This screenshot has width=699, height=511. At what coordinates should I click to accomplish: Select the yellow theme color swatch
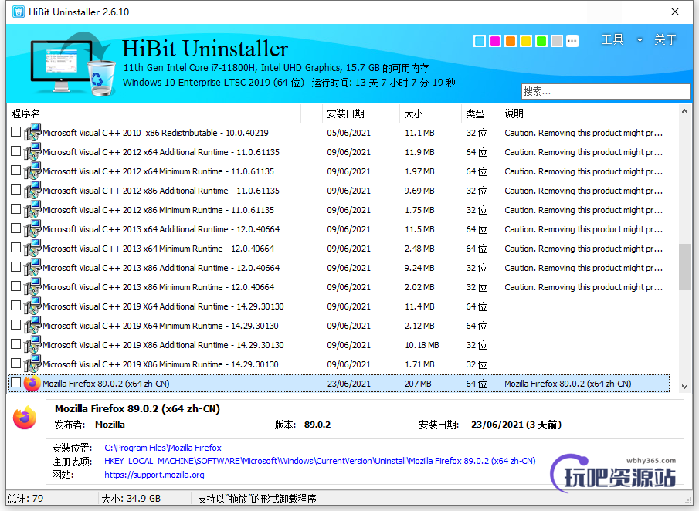[x=526, y=42]
